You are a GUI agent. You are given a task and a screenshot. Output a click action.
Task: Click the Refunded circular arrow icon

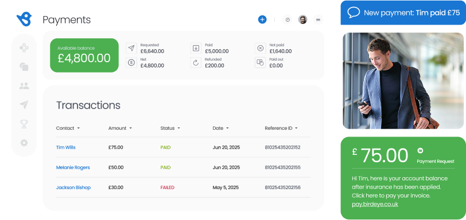point(196,62)
